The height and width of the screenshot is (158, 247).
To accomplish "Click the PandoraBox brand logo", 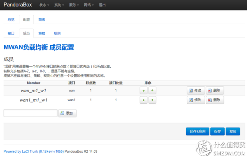I will [18, 5].
